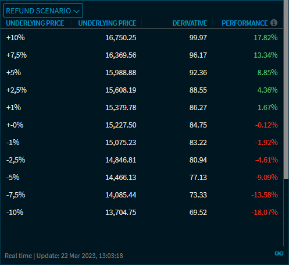Select the +10% scenario row
Image resolution: width=289 pixels, height=265 pixels.
click(x=142, y=38)
